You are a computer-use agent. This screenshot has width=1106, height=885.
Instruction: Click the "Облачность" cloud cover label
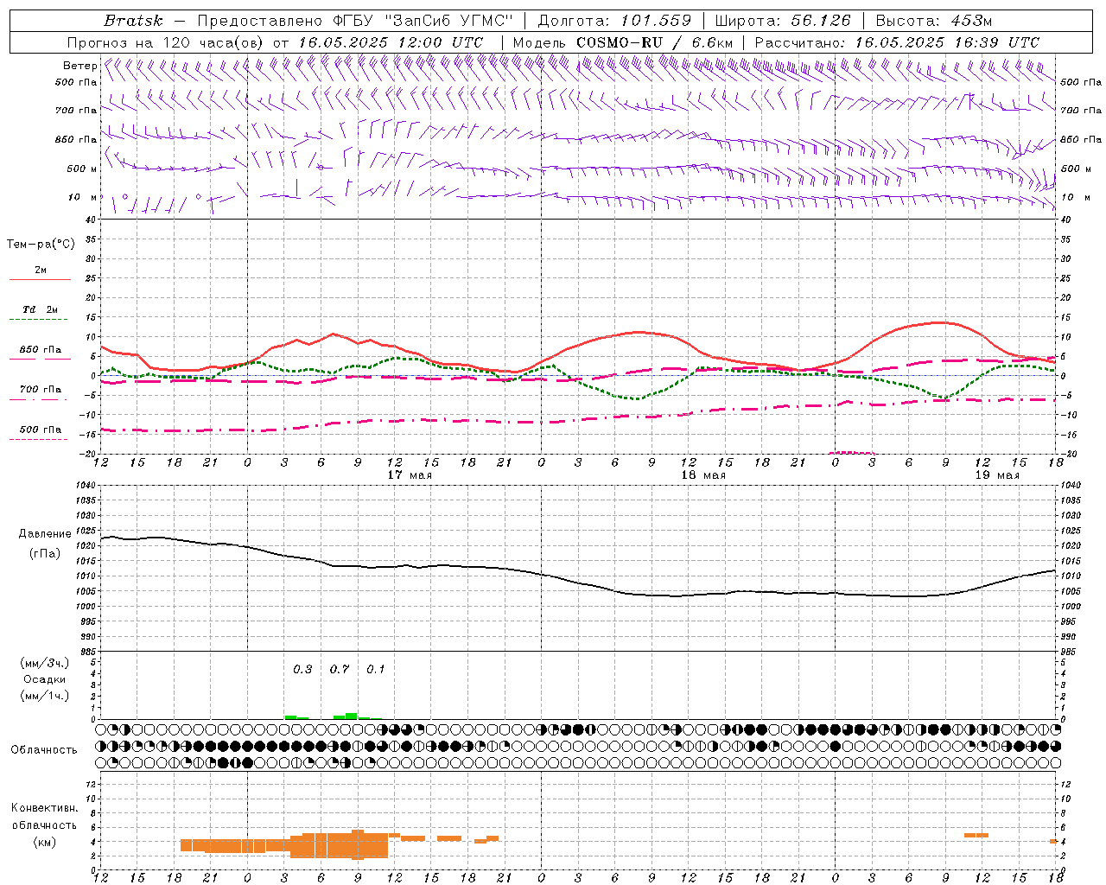[x=44, y=750]
